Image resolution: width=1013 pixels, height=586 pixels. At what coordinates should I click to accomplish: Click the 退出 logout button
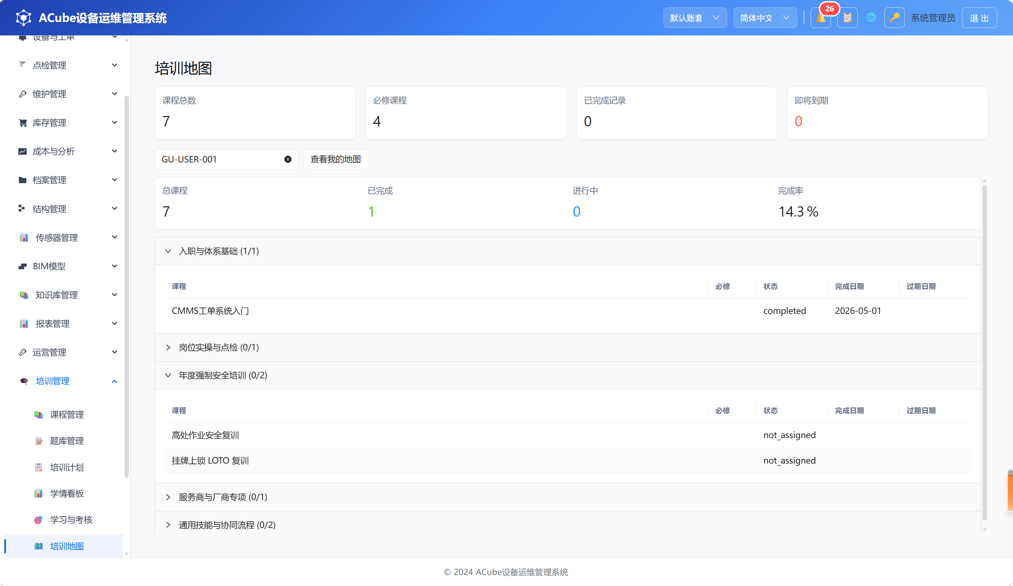pos(979,18)
